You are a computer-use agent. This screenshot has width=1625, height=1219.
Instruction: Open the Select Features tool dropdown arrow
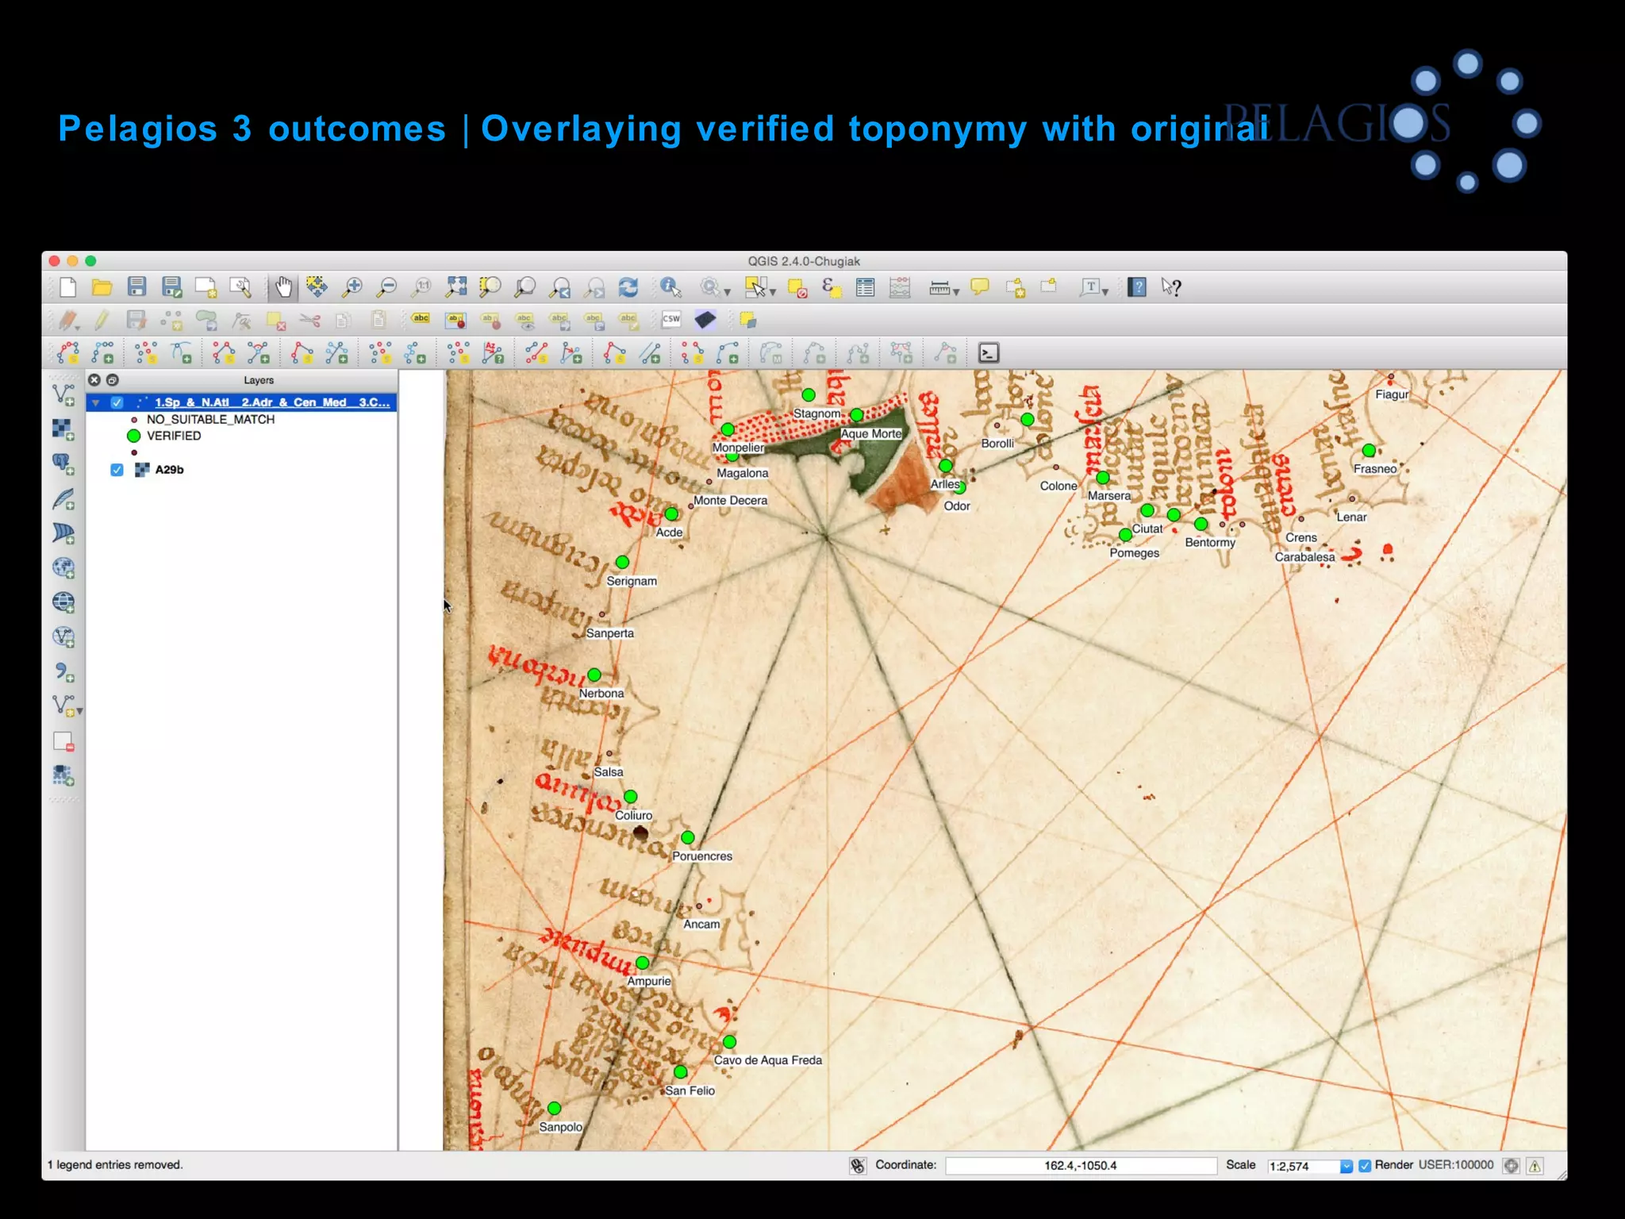pyautogui.click(x=773, y=292)
